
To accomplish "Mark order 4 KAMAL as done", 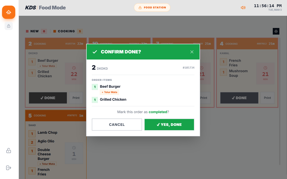I will coord(239,98).
